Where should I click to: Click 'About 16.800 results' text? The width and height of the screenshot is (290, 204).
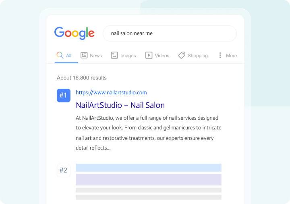tap(81, 78)
